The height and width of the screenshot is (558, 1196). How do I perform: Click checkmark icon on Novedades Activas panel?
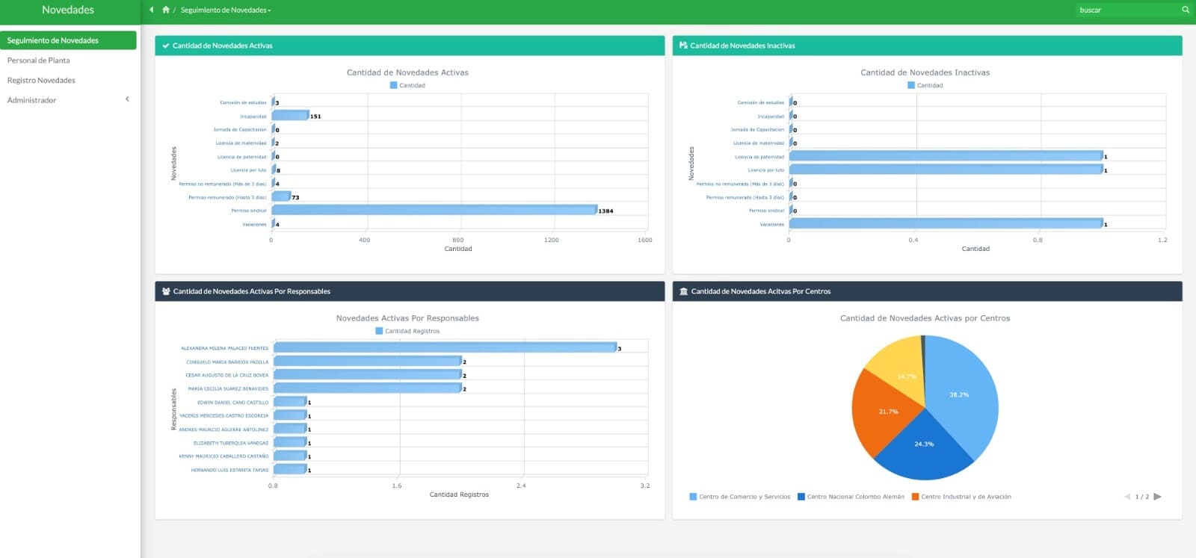click(x=166, y=46)
